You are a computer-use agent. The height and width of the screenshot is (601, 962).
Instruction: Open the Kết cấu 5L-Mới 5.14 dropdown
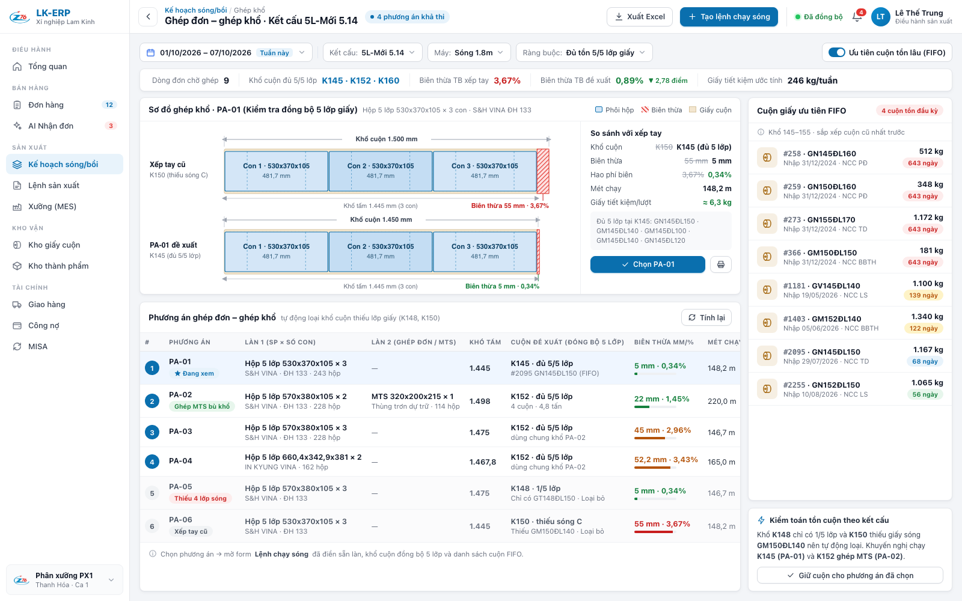point(373,53)
